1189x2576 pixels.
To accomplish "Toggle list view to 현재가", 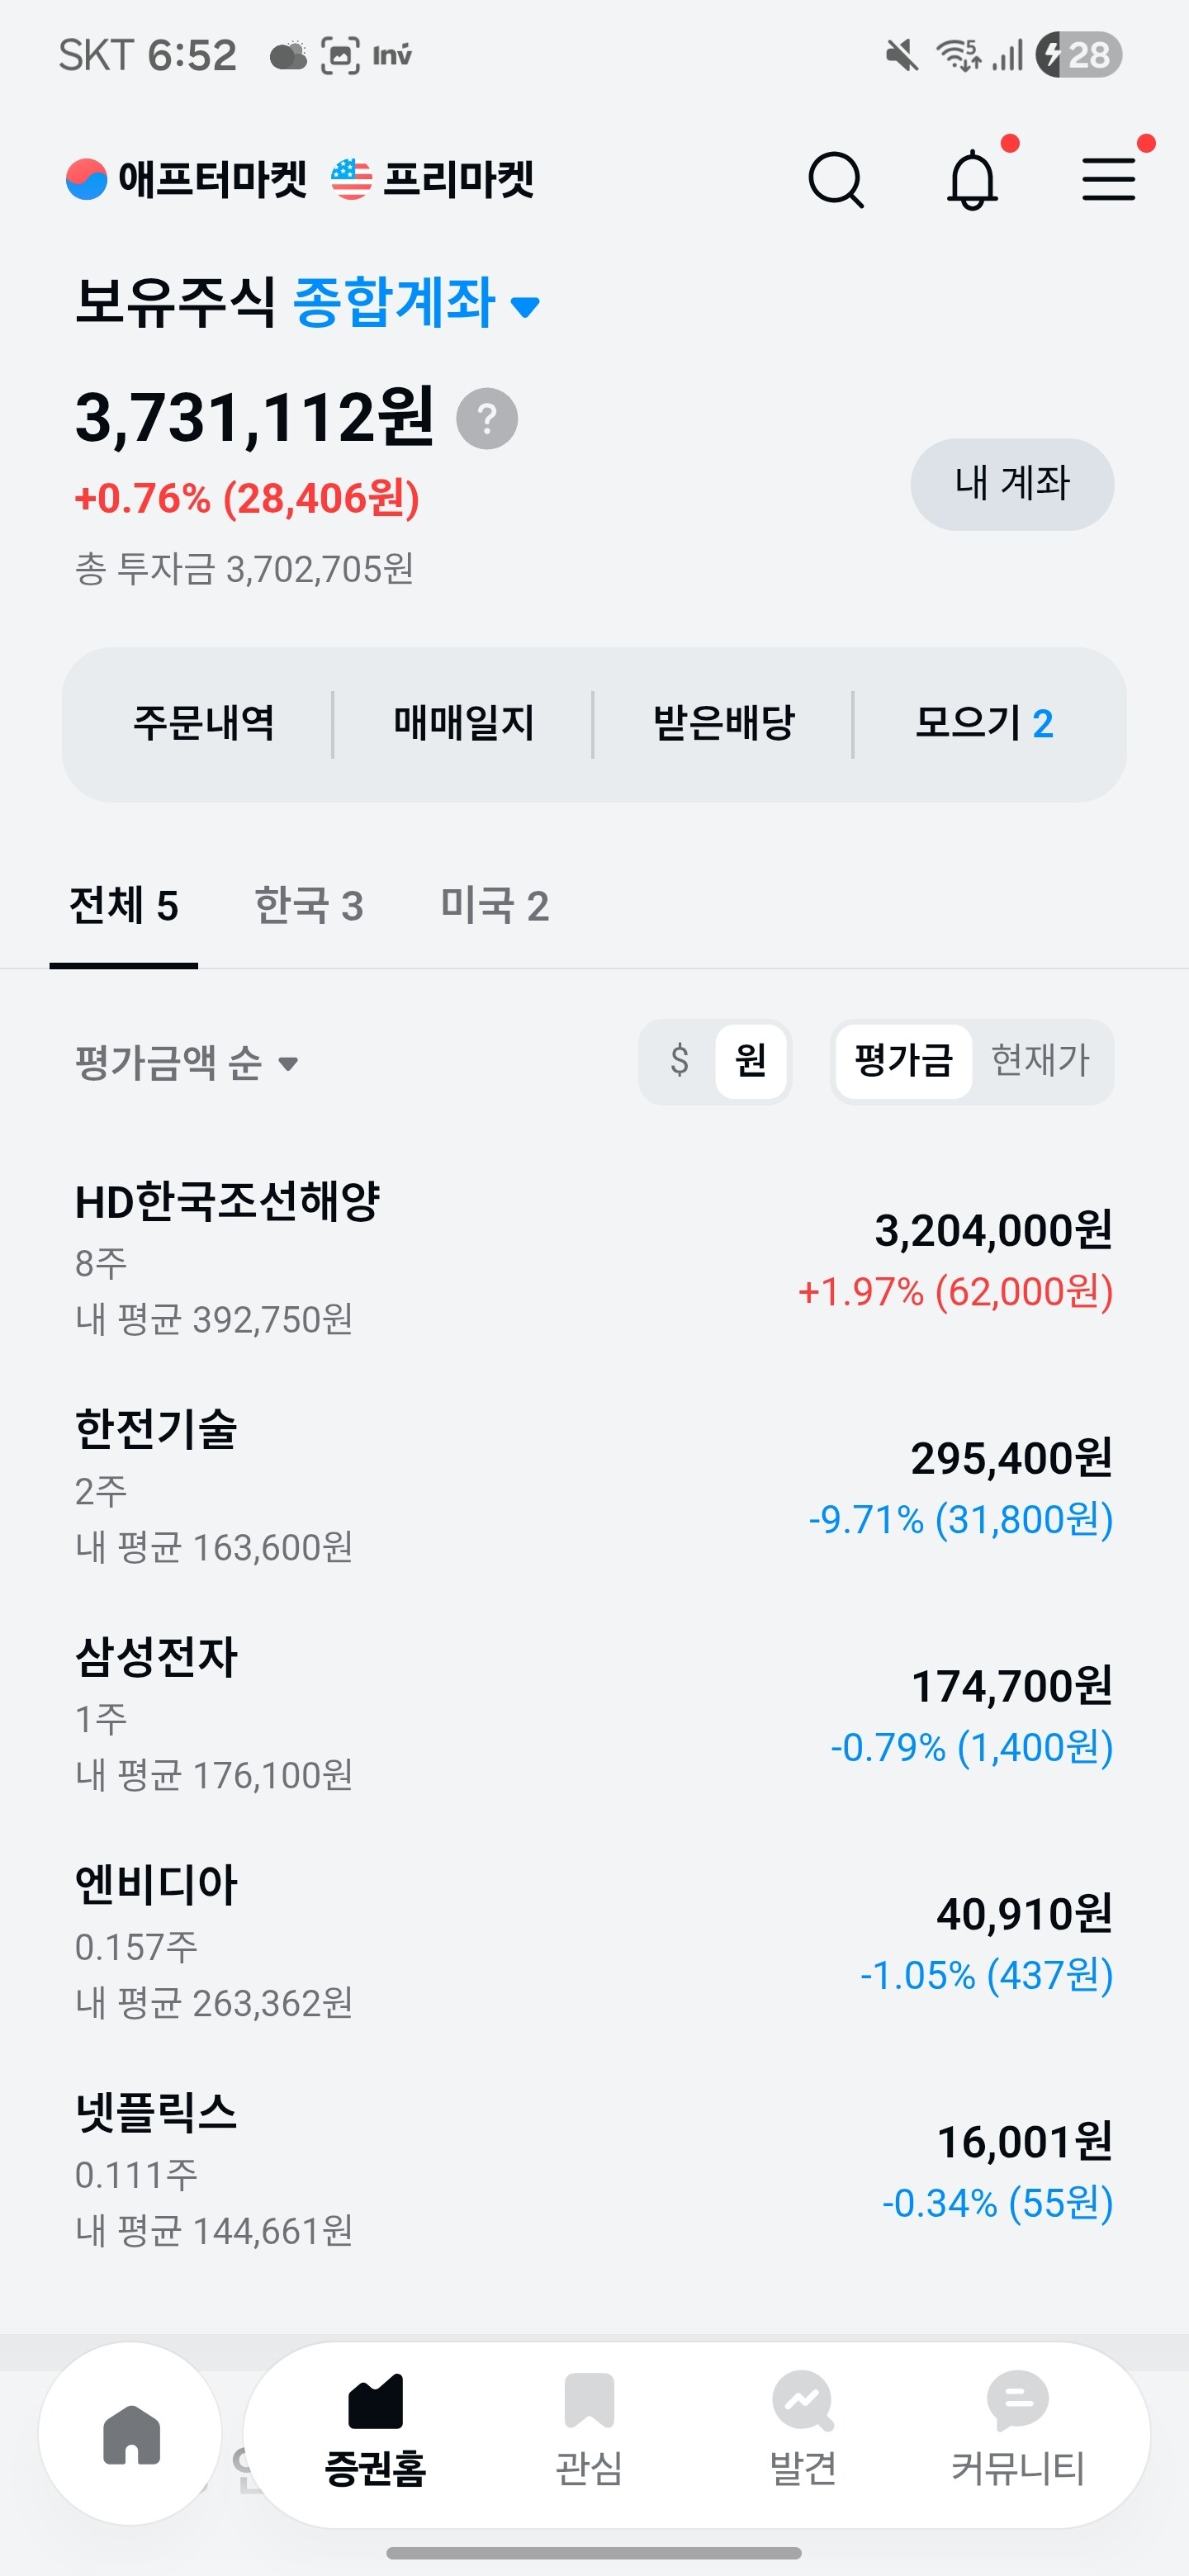I will click(x=1040, y=1060).
